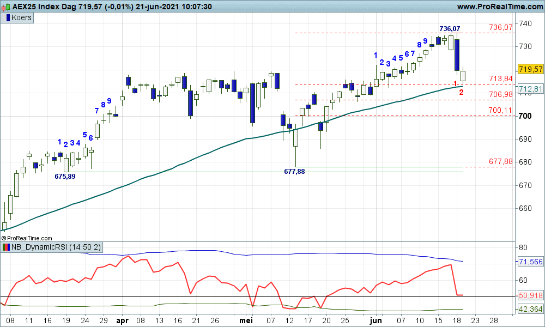Select the 71,566 upper RSI band value
The width and height of the screenshot is (545, 327).
530,262
